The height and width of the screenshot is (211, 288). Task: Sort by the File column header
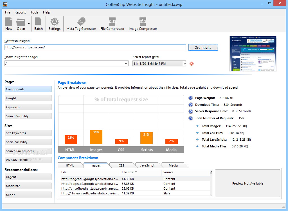click(90, 172)
